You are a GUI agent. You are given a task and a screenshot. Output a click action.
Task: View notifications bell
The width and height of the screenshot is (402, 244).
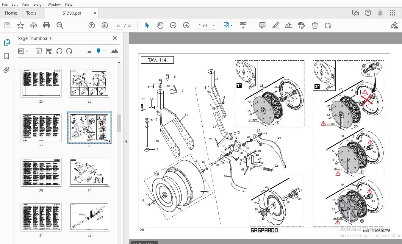pos(380,13)
